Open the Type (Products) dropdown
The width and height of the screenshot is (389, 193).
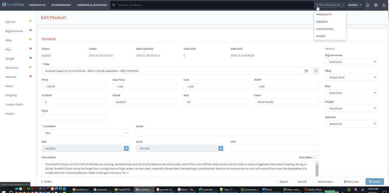(x=330, y=5)
